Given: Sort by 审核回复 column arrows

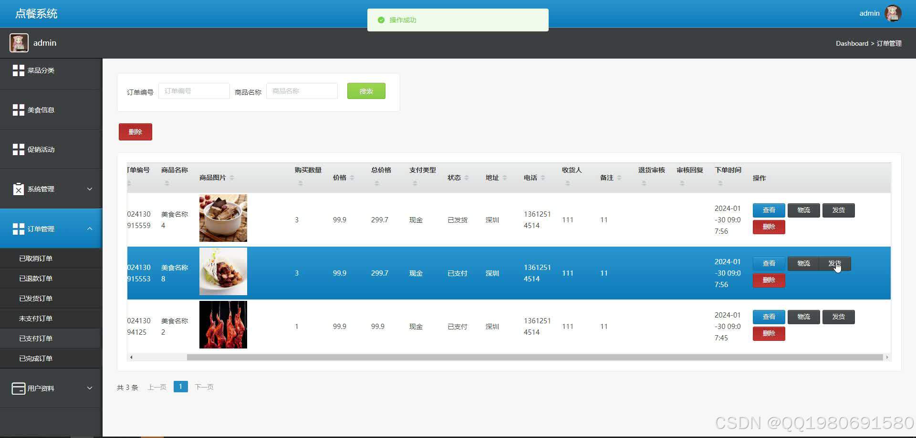Looking at the screenshot, I should [682, 183].
